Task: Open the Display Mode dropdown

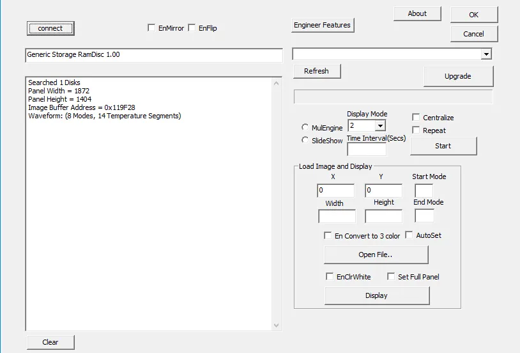Action: click(x=380, y=126)
